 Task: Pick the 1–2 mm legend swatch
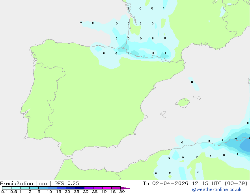[x=25, y=188]
